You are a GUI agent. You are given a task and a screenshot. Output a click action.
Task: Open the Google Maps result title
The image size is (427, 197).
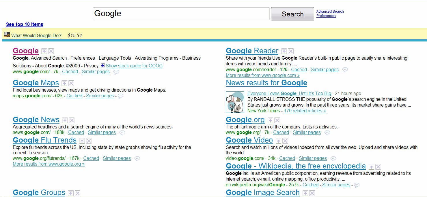pos(36,83)
